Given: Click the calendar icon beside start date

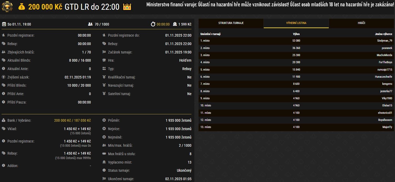Looking at the screenshot, I should pos(4,24).
